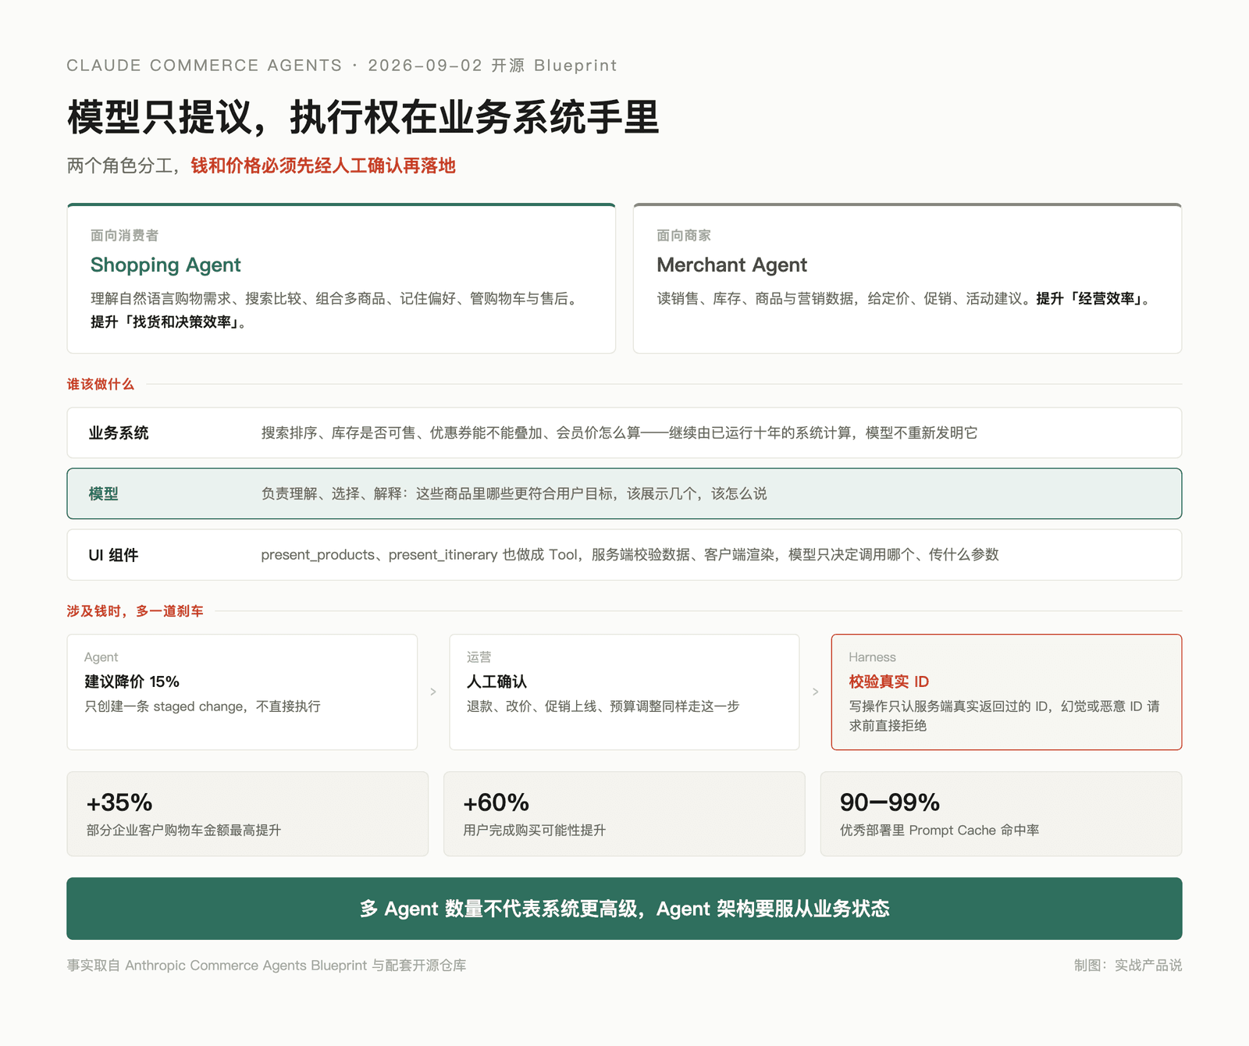Click the '运营' step label
Viewport: 1249px width, 1046px height.
479,657
